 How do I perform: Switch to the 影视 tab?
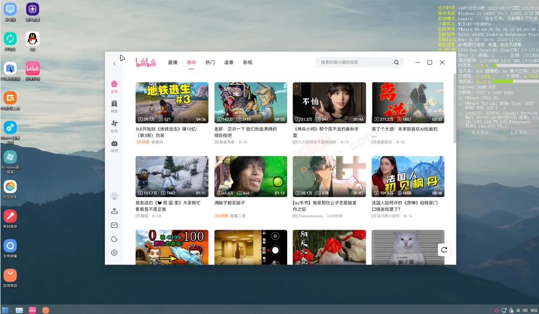click(x=247, y=63)
